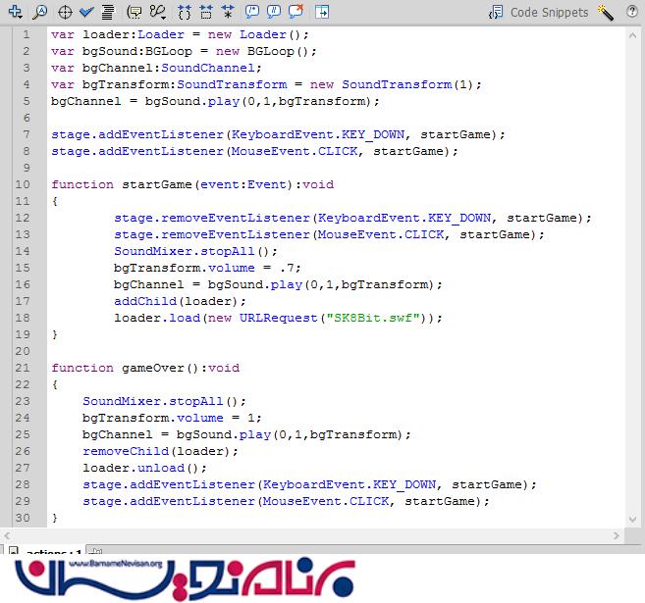Click 'KeyboardEvent.KEY_DOWN' on line 28

pos(349,484)
